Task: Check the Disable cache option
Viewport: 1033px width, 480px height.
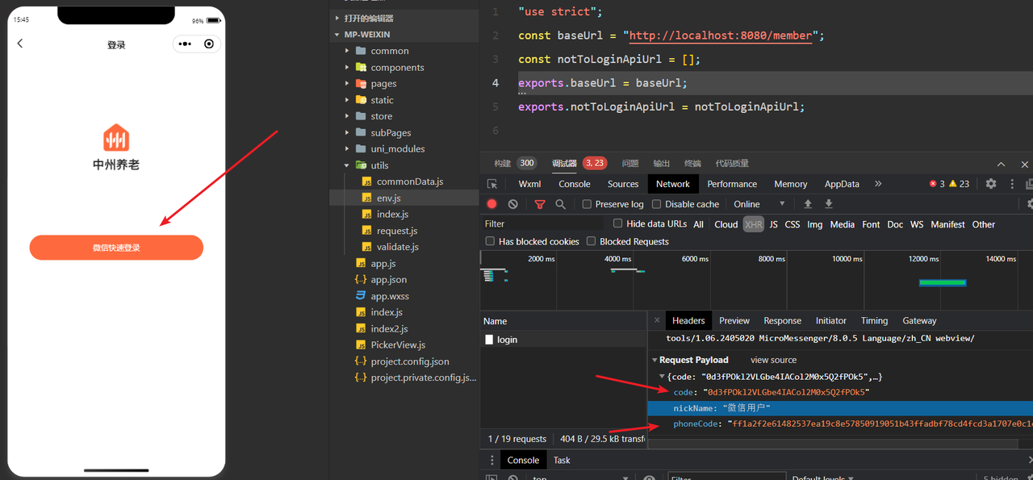Action: (656, 204)
